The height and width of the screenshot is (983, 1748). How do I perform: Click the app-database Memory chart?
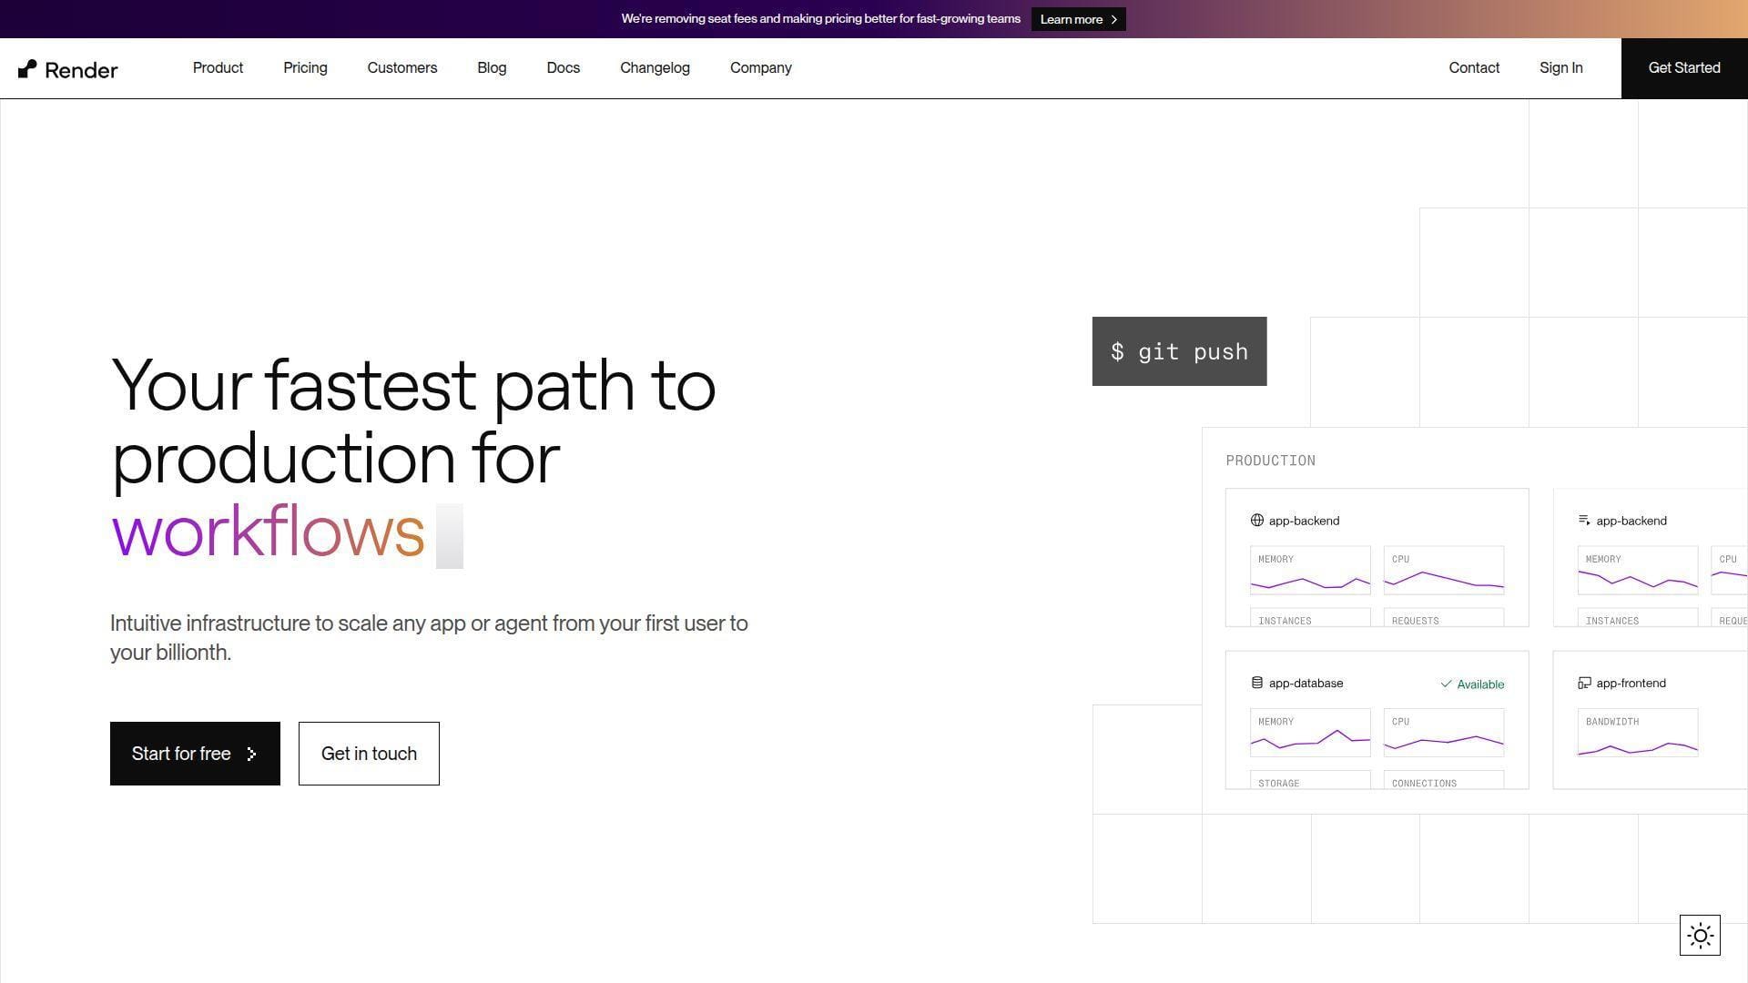[x=1309, y=733]
